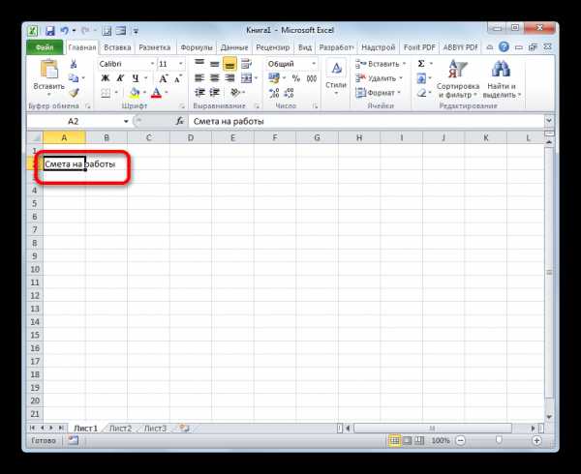Click the Excel Help question mark icon
Viewport: 581px width, 474px height.
click(x=504, y=47)
